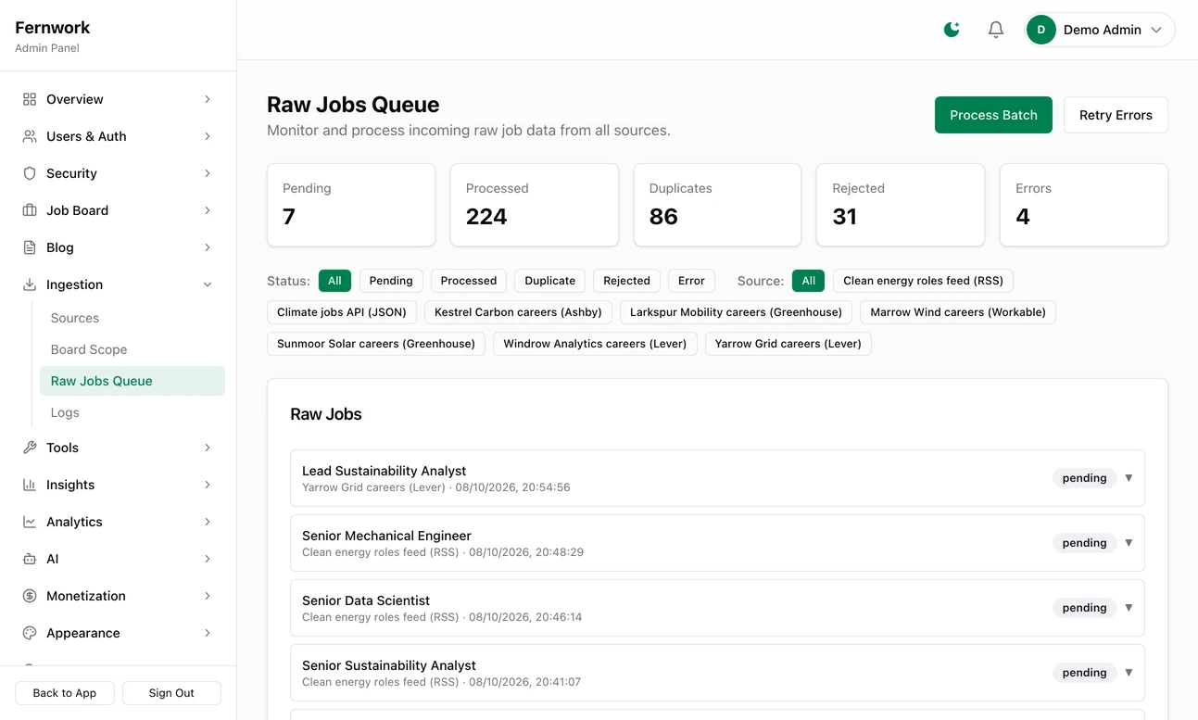Image resolution: width=1198 pixels, height=720 pixels.
Task: Filter status by Duplicate
Action: pos(550,281)
